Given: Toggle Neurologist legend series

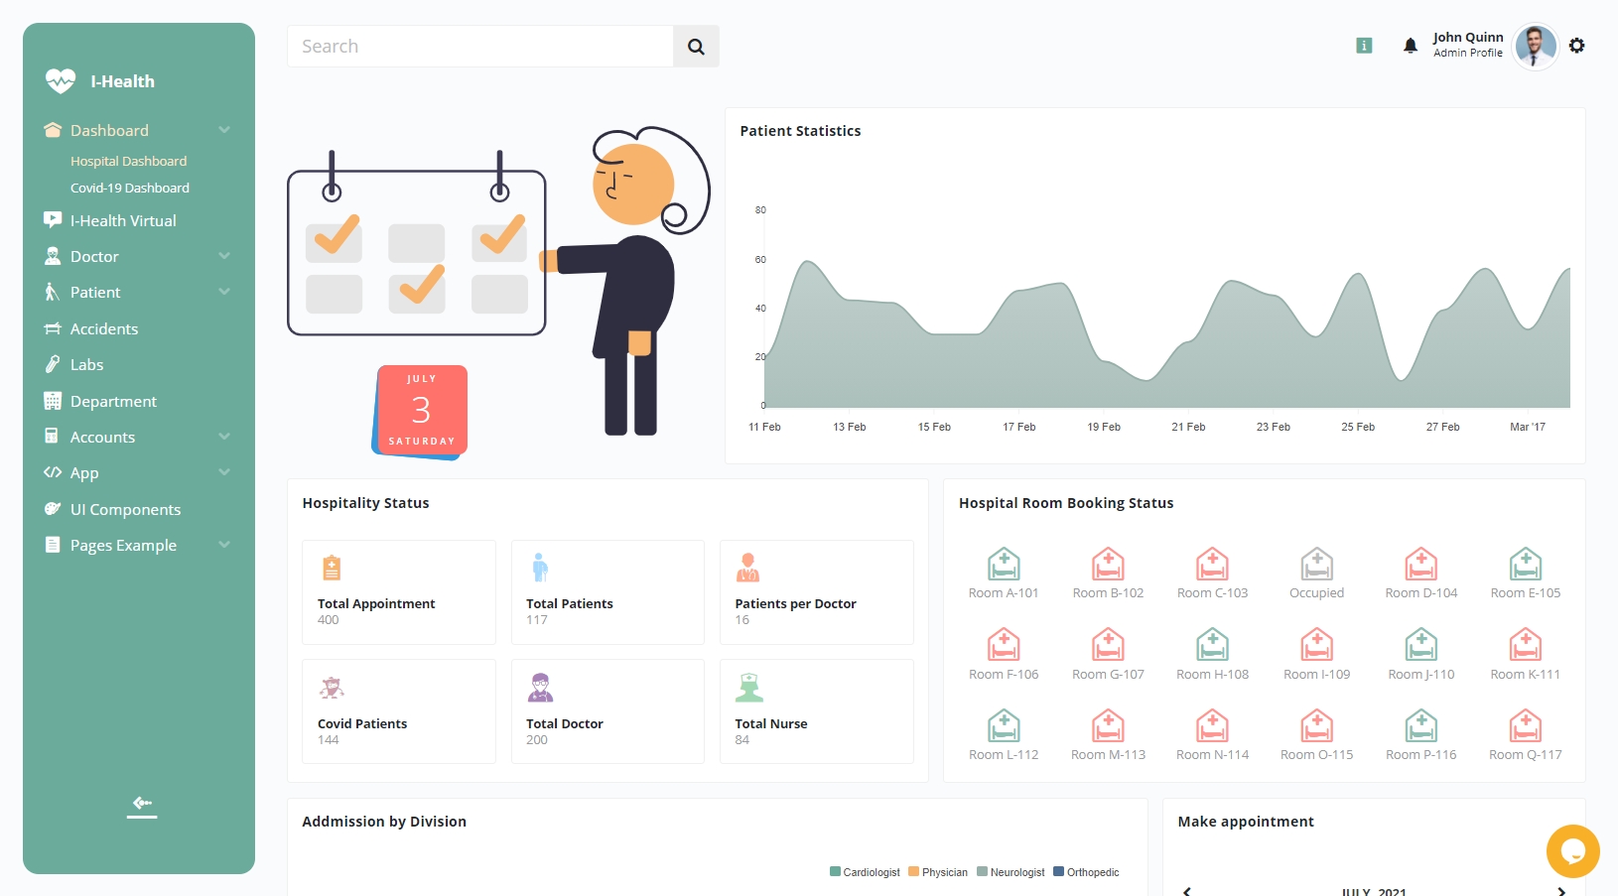Looking at the screenshot, I should click(x=1011, y=872).
